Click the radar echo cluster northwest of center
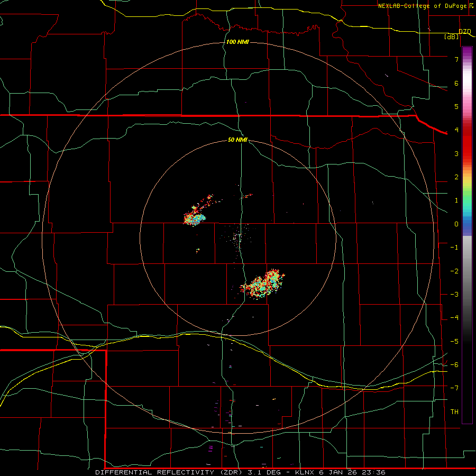This screenshot has height=476, width=476. click(195, 217)
